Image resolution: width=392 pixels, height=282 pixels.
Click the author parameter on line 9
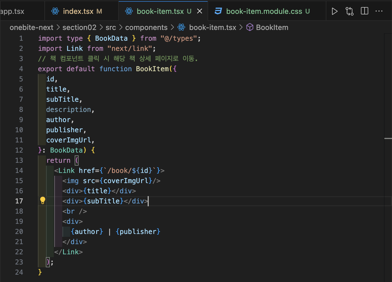click(58, 120)
